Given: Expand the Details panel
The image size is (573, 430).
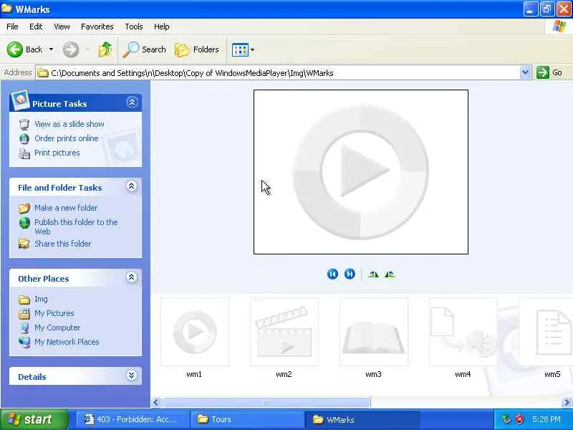Looking at the screenshot, I should 132,376.
